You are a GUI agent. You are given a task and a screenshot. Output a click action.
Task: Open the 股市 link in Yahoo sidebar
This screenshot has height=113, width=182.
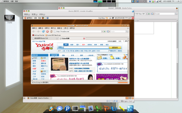point(34,63)
